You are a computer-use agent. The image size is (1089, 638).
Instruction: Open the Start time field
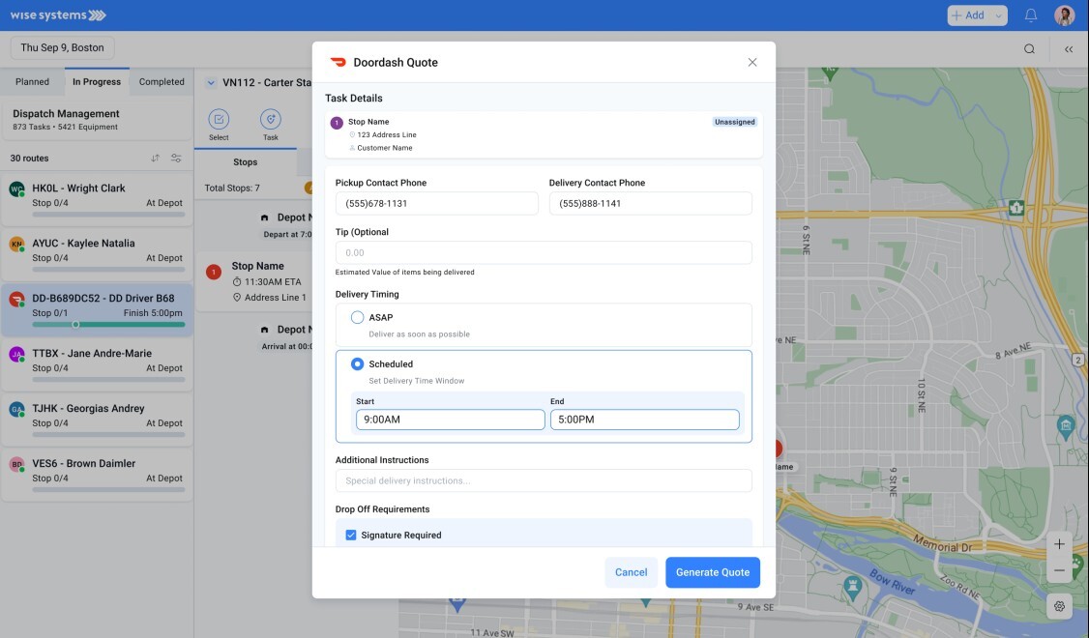coord(450,420)
